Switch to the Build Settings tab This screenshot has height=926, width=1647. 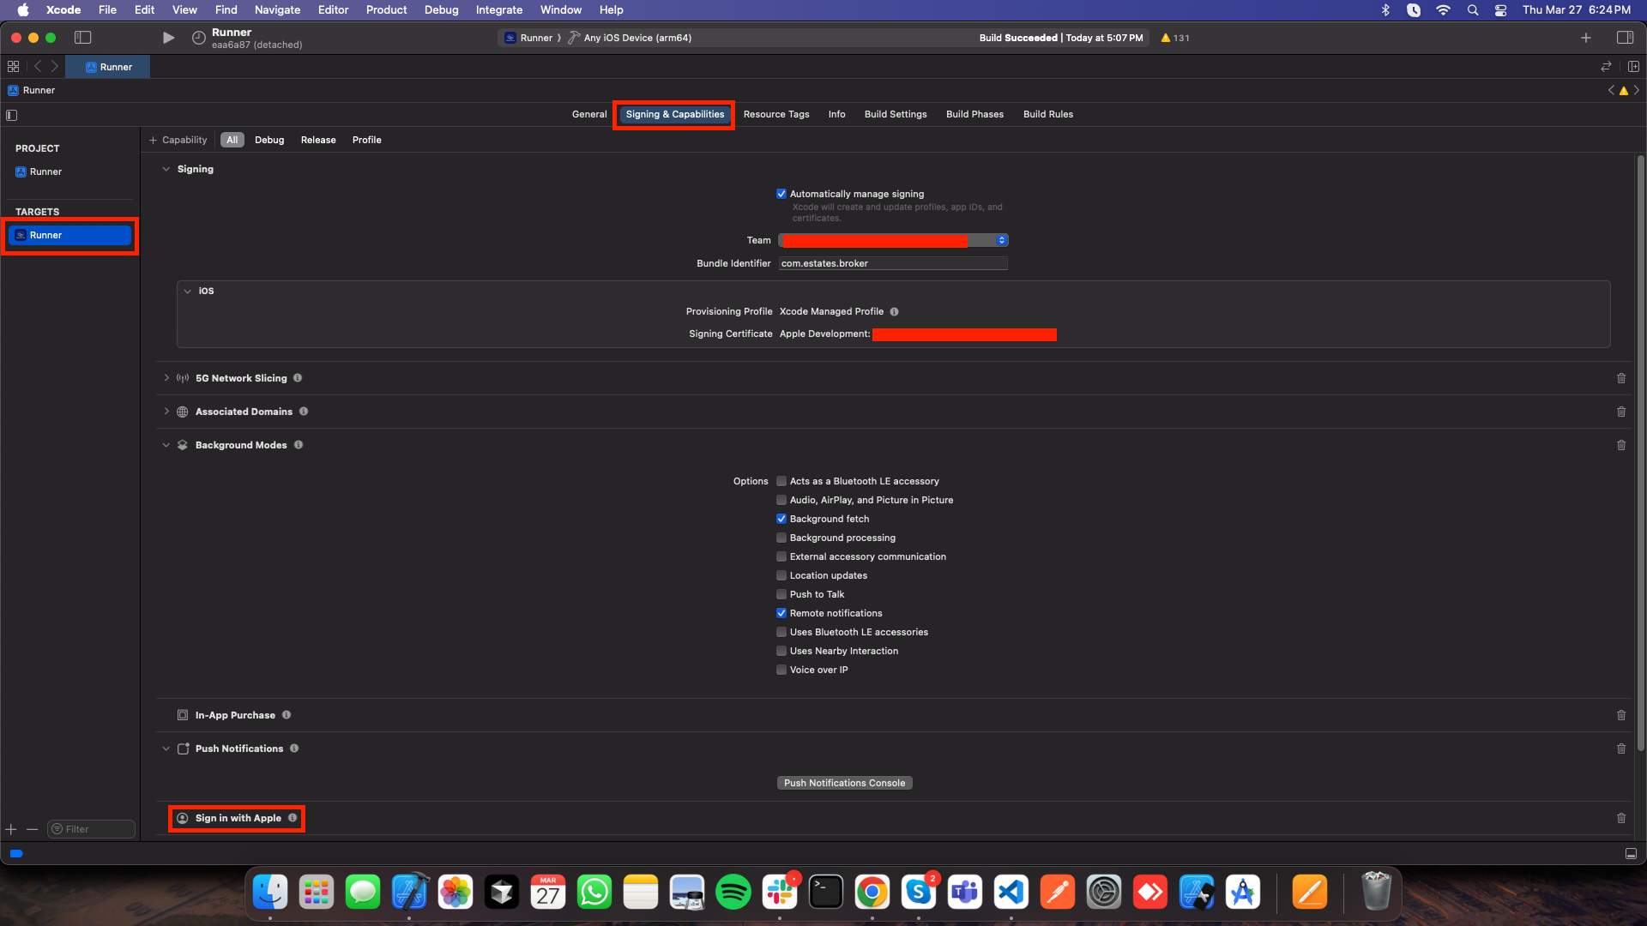click(895, 114)
